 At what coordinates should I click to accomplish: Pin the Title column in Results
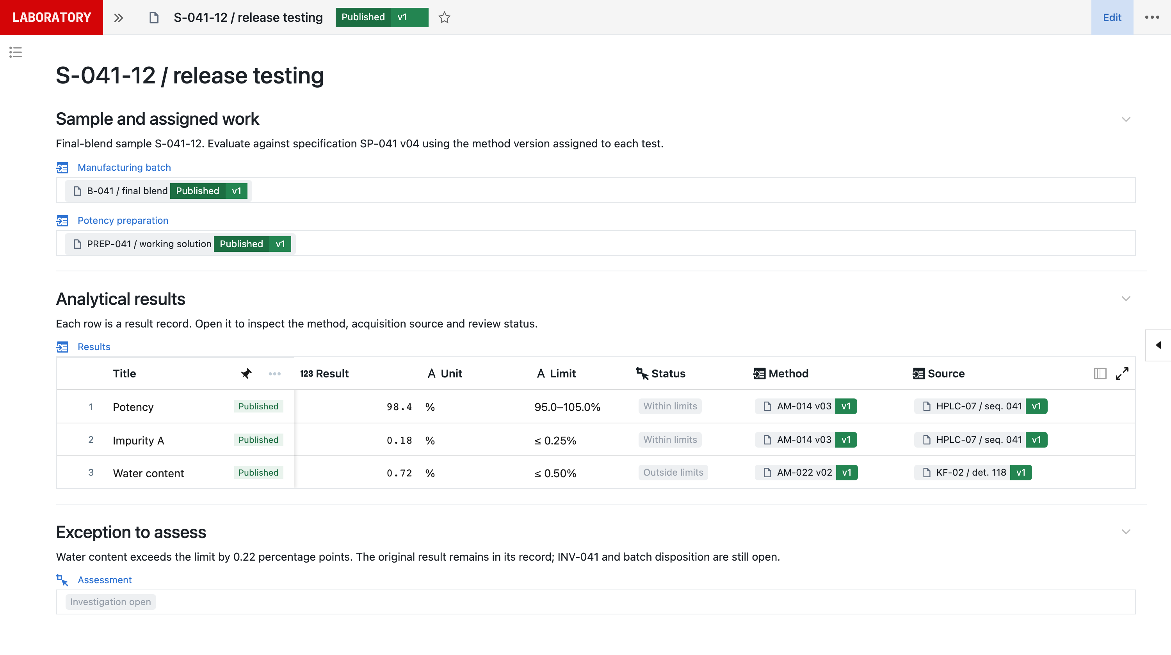(x=246, y=373)
